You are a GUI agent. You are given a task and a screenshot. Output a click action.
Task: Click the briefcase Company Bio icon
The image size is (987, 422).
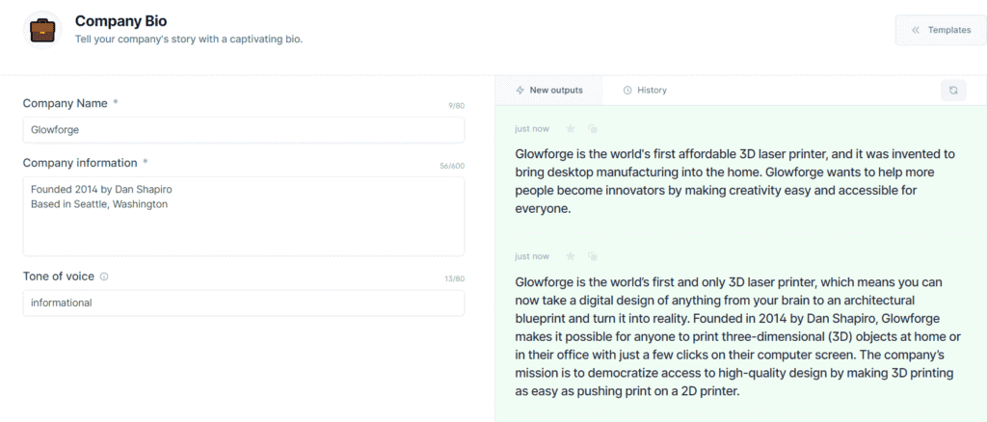point(42,30)
